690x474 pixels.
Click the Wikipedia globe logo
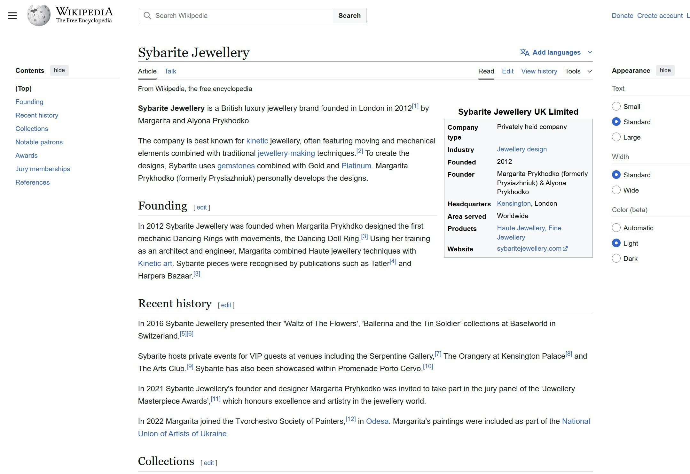coord(39,15)
